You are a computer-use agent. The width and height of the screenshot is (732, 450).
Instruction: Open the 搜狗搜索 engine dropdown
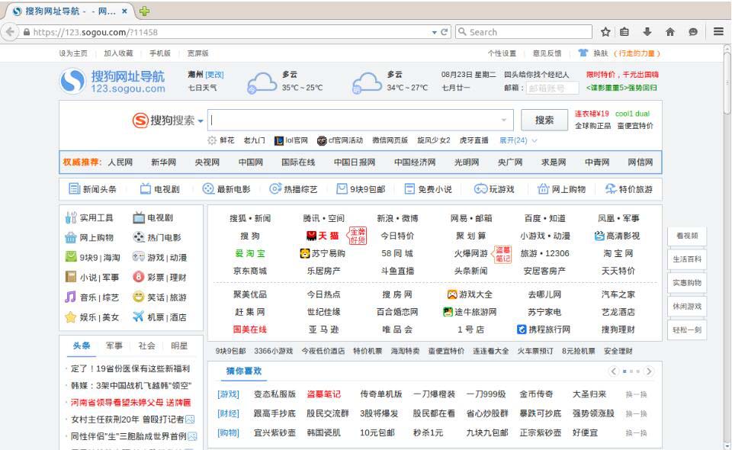(201, 121)
